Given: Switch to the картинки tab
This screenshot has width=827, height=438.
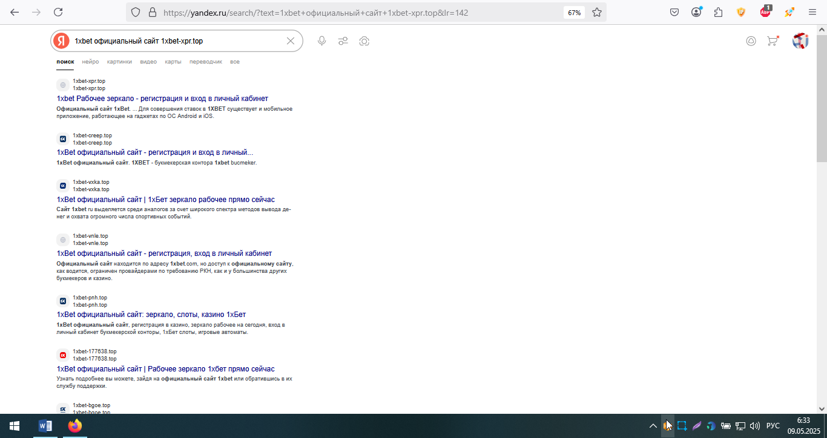Looking at the screenshot, I should click(x=119, y=62).
